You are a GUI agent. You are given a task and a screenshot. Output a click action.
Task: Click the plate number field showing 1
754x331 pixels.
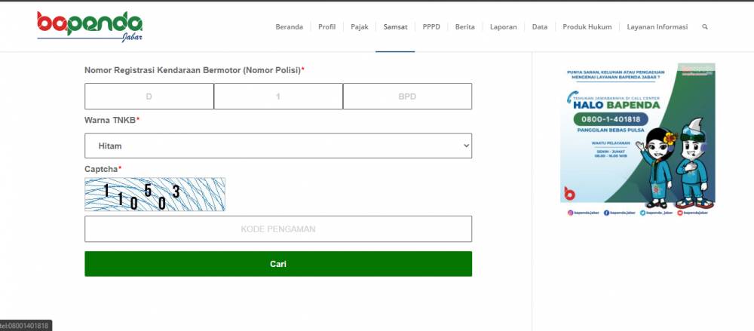pos(278,97)
